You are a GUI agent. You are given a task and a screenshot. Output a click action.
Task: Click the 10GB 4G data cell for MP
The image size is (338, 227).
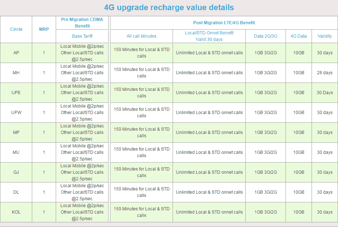click(x=299, y=133)
